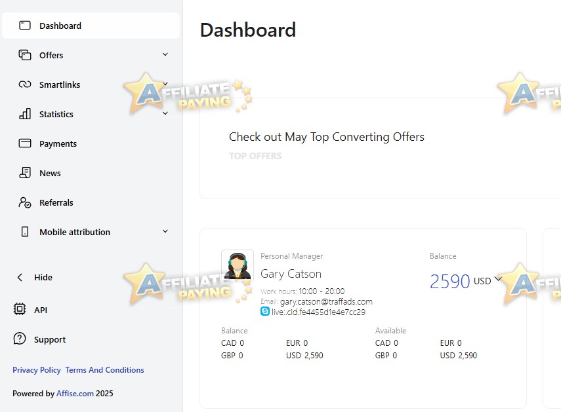Click USD 2,590 under Available column
The height and width of the screenshot is (412, 561).
click(459, 356)
